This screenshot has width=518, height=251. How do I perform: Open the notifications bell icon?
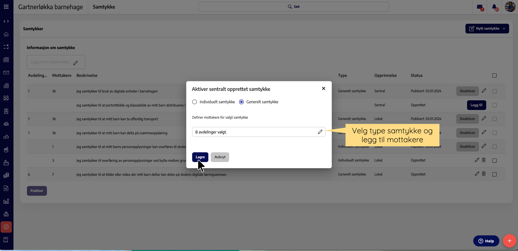(x=494, y=7)
